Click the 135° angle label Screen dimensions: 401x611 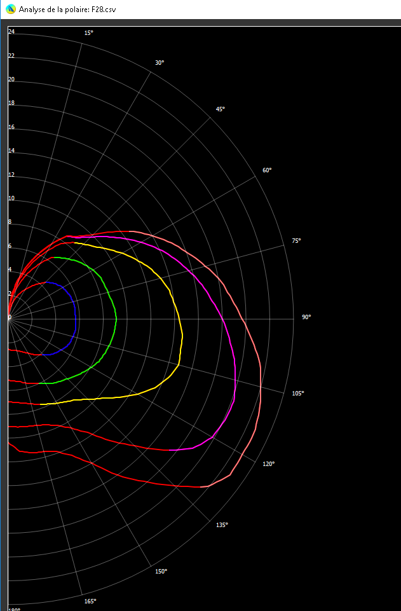(222, 525)
